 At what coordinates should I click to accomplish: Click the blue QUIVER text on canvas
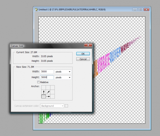pos(115,55)
